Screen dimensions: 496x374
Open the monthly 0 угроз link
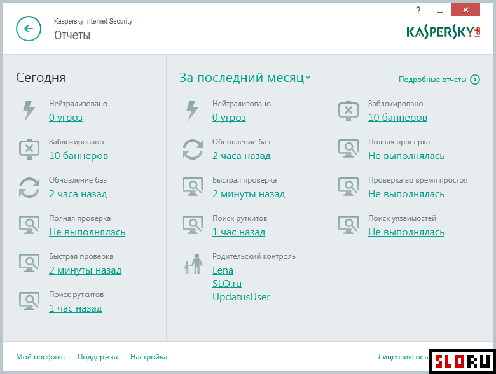[x=229, y=118]
